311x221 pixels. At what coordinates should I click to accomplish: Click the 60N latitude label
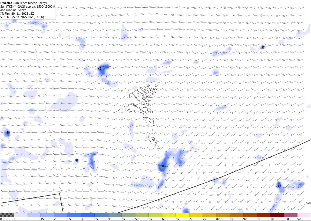[308, 203]
